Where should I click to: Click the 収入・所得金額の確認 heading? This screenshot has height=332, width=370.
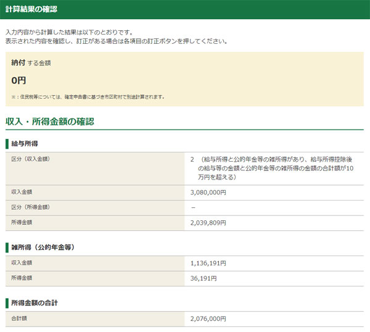[50, 122]
